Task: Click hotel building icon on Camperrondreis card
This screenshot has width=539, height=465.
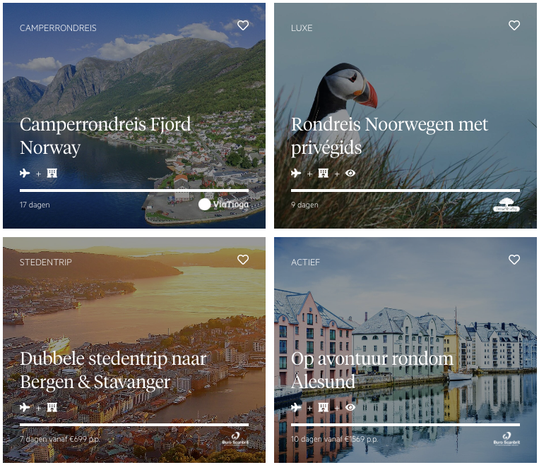Action: [52, 173]
